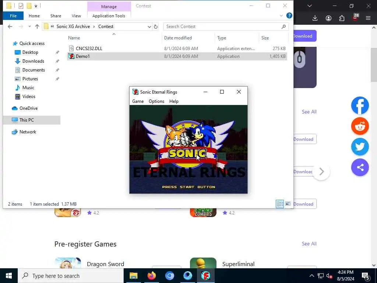This screenshot has height=283, width=377.
Task: Switch to the Home ribbon tab
Action: pyautogui.click(x=34, y=16)
